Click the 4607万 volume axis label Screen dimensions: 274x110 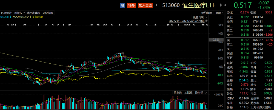click(x=218, y=95)
